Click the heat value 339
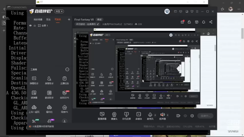The image size is (244, 137). (x=138, y=24)
